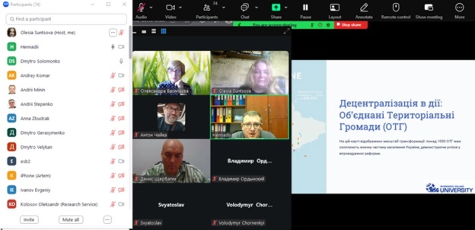Click Andrey Komar's muted microphone icon
Viewport: 475px width, 230px height.
(x=113, y=75)
